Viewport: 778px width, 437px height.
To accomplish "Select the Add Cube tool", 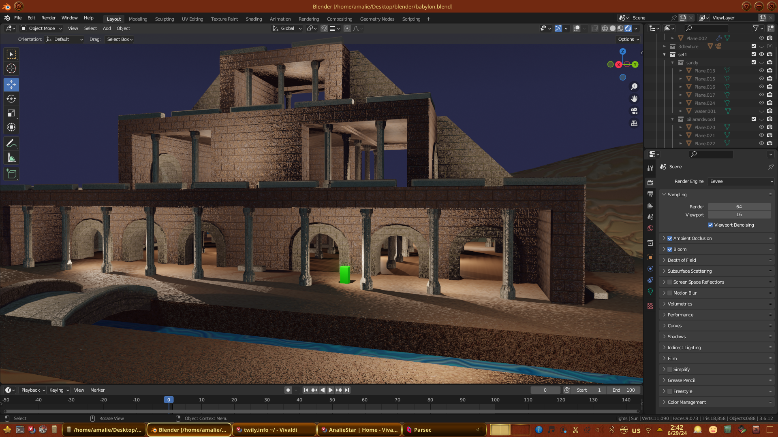I will (11, 174).
